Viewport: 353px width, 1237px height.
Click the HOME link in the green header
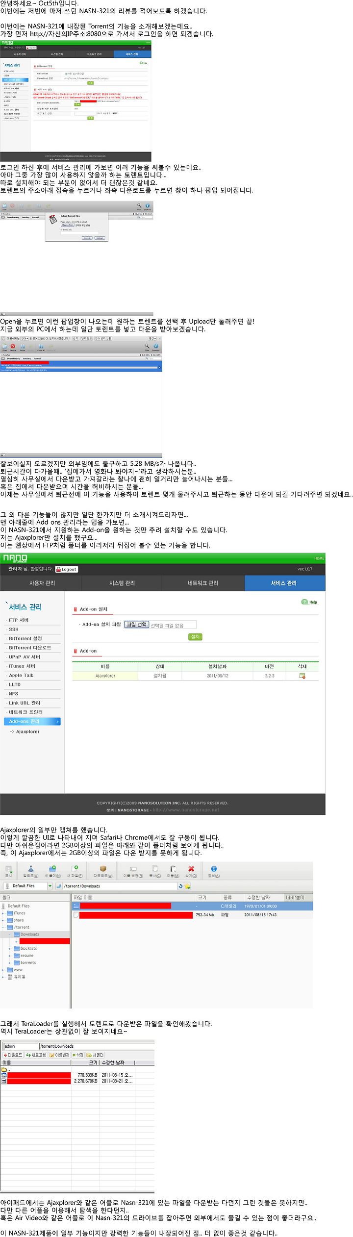pyautogui.click(x=319, y=558)
